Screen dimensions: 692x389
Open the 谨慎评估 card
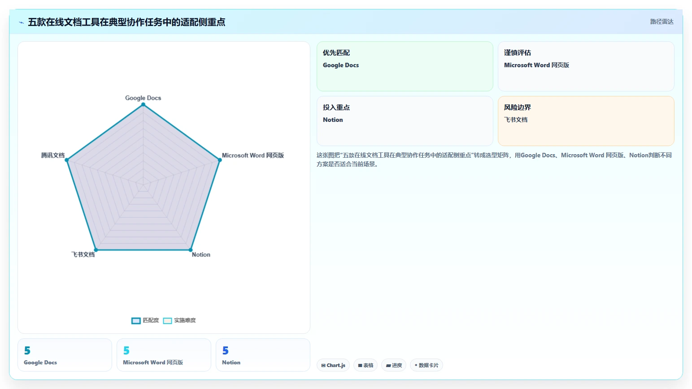(586, 66)
